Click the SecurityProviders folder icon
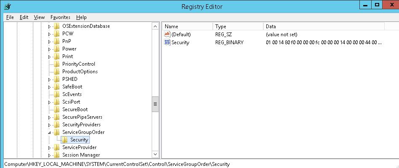The width and height of the screenshot is (399, 168). (57, 125)
